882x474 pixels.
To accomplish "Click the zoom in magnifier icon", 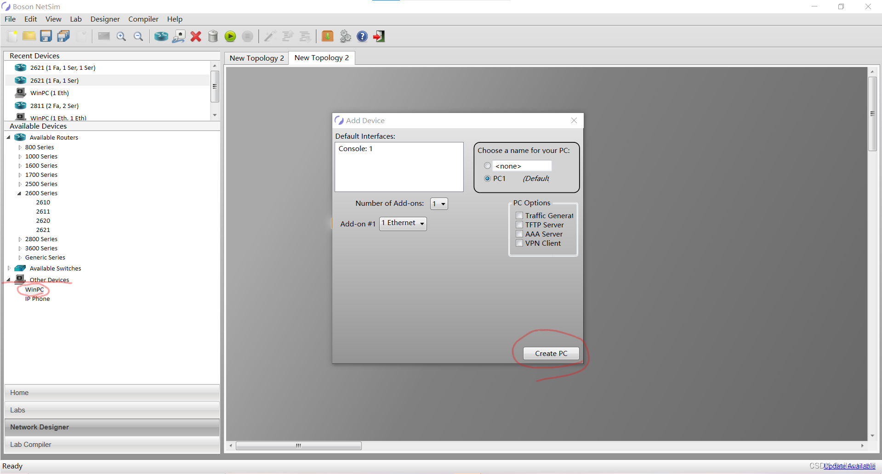I will tap(121, 36).
